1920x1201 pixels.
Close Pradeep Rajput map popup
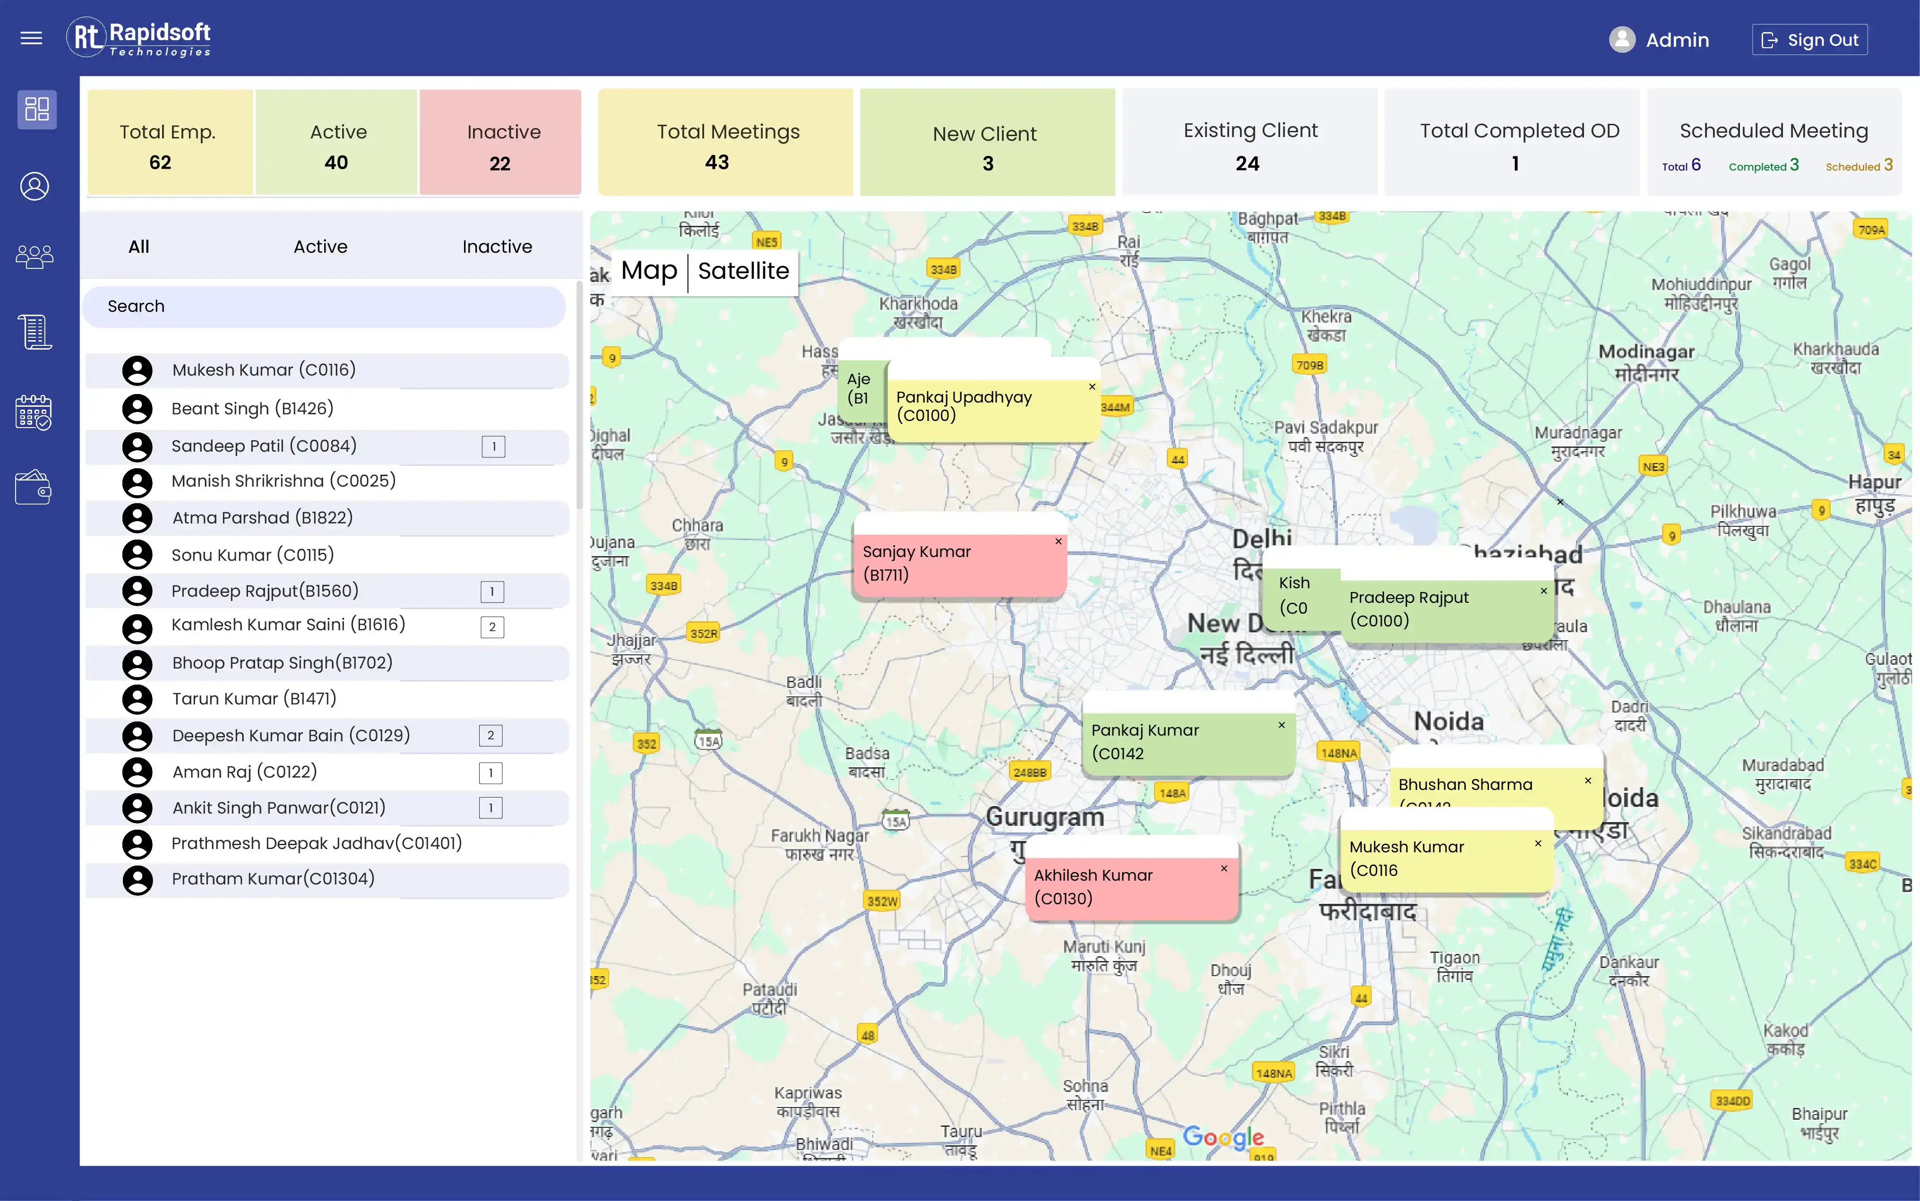(1543, 591)
